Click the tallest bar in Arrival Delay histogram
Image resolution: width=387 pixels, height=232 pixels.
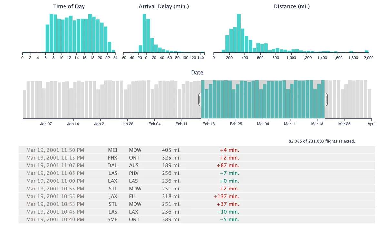(x=144, y=33)
